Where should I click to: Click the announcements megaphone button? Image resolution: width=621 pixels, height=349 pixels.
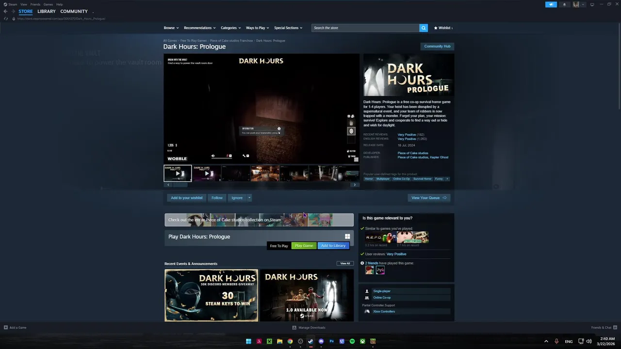pos(551,4)
